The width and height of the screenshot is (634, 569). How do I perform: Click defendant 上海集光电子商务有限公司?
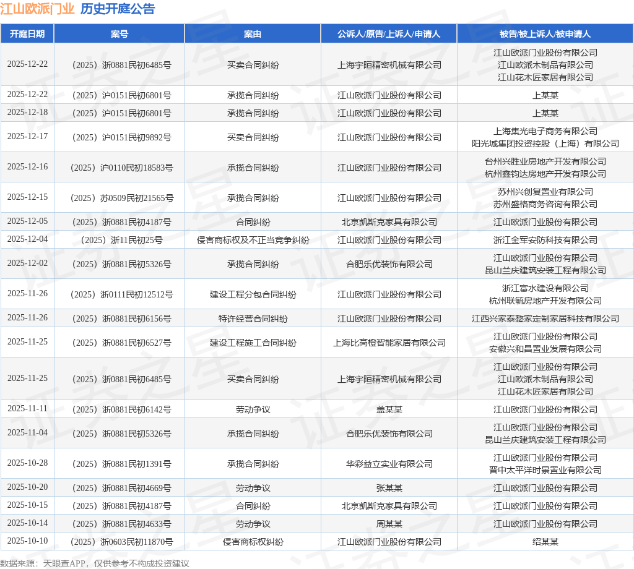coord(545,131)
